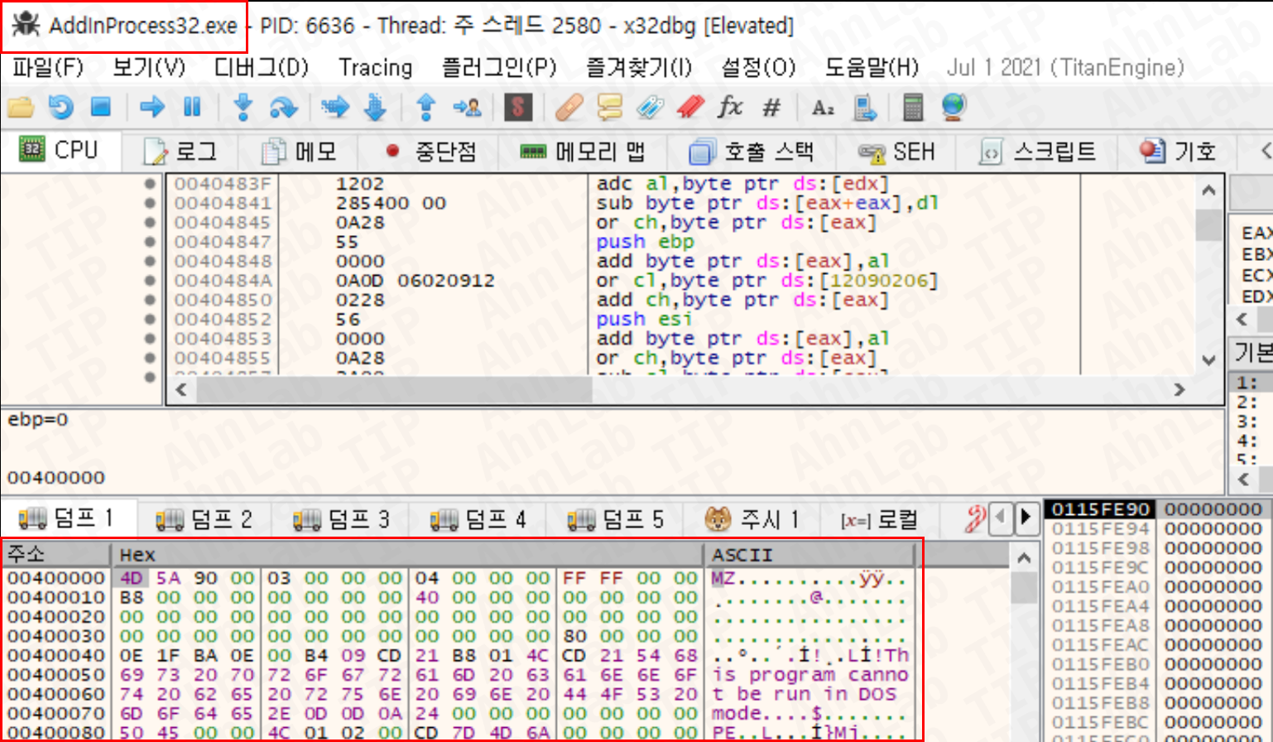Viewport: 1273px width, 742px height.
Task: Select the 덤프 3 tab
Action: coord(341,519)
